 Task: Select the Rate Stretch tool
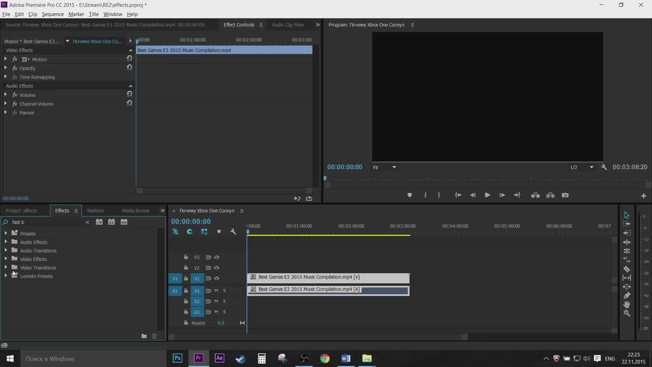tap(627, 260)
